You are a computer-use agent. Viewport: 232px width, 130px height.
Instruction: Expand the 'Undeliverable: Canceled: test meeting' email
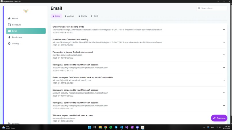224,42
